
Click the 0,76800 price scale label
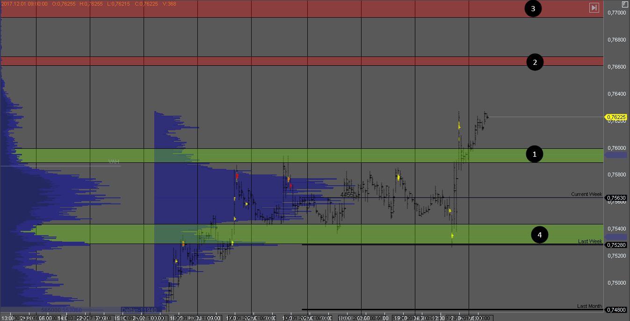tap(616, 40)
